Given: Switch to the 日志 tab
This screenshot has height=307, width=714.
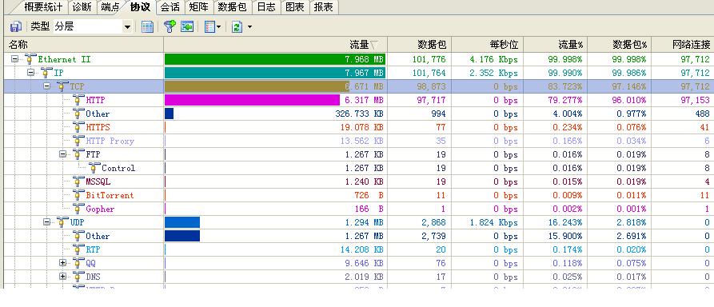Looking at the screenshot, I should [266, 7].
